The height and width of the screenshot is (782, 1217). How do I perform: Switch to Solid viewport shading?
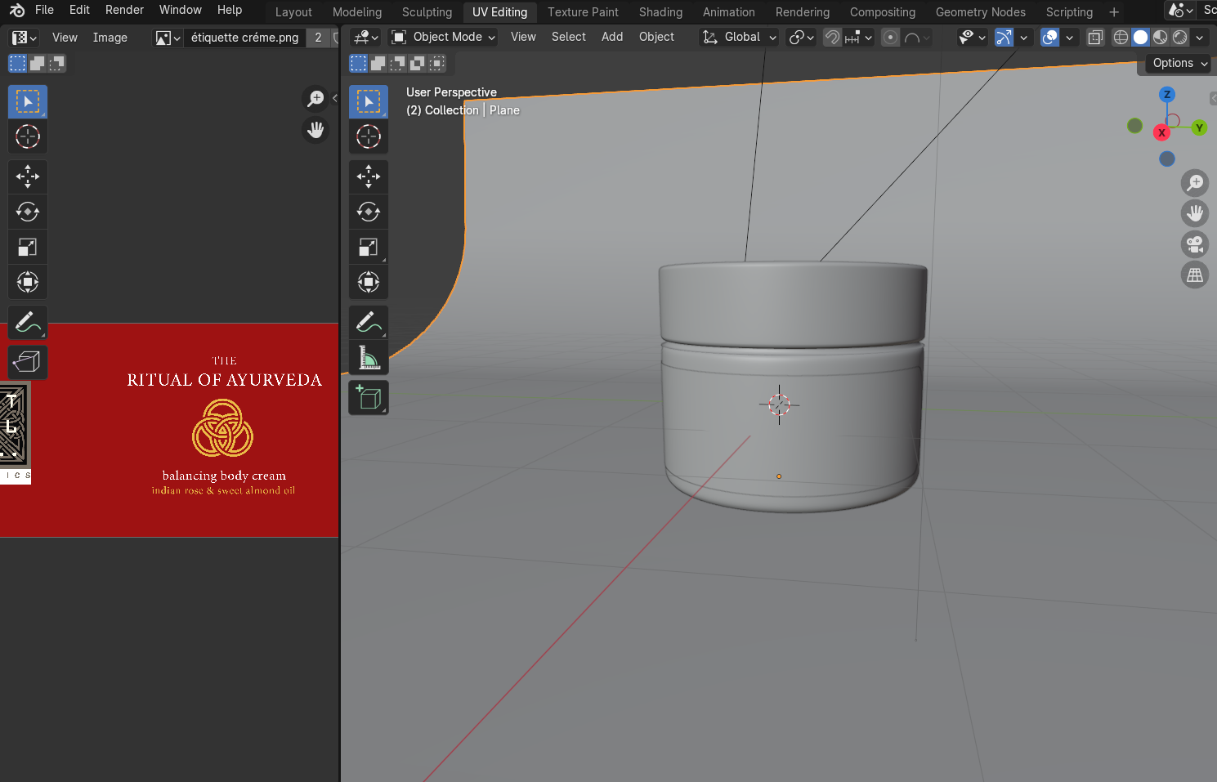click(1141, 37)
